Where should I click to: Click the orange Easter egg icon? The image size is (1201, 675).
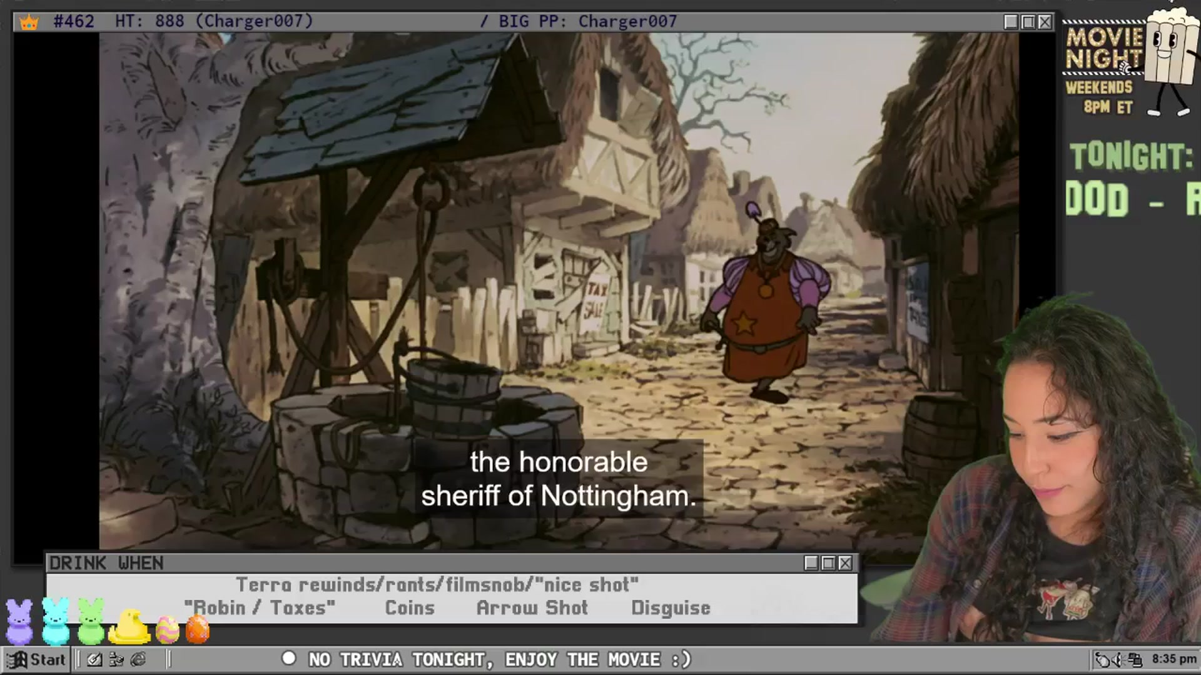198,629
